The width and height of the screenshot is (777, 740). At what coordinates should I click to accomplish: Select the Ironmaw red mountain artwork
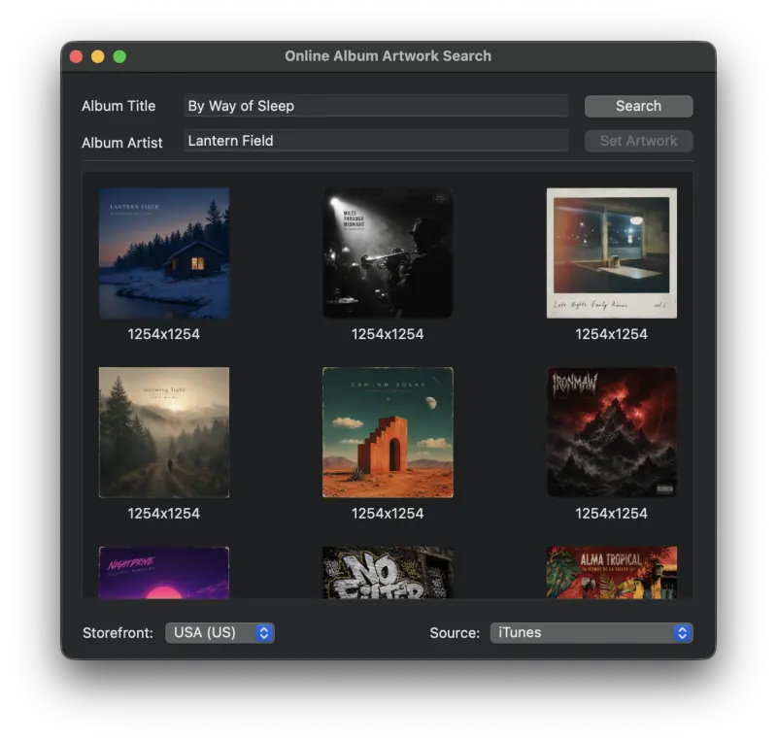[612, 432]
